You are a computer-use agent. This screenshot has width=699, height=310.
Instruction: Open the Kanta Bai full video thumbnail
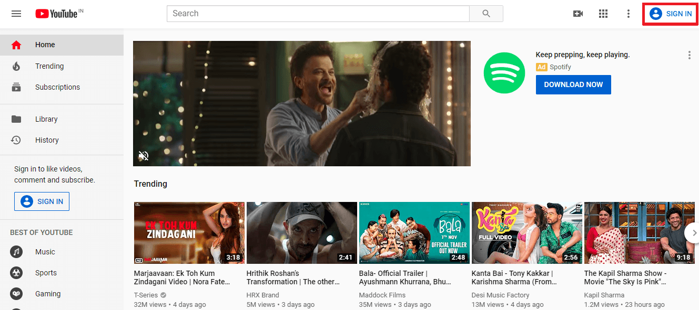527,233
